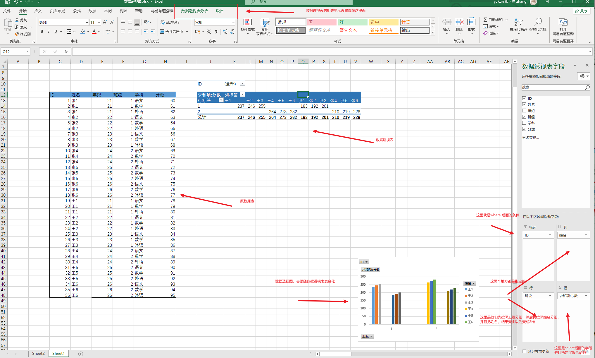Open the 数据透视表分析 ribbon tab
The width and height of the screenshot is (595, 358).
194,11
